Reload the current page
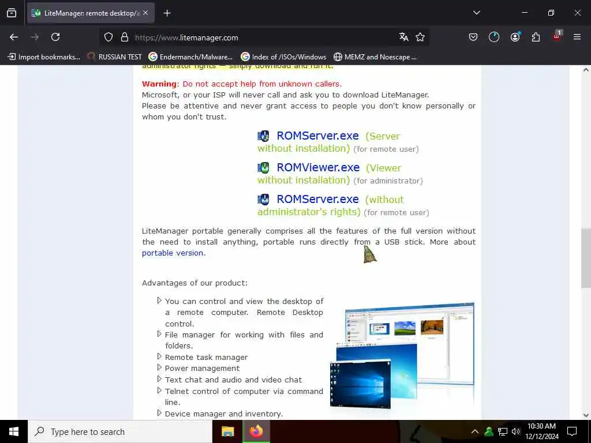 click(55, 37)
